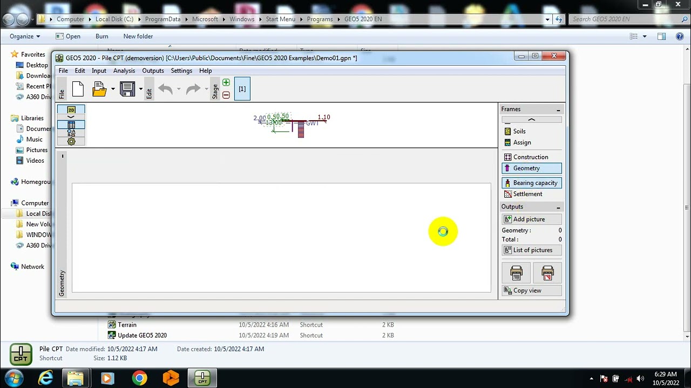Viewport: 691px width, 388px height.
Task: Save file with floppy disk icon
Action: (127, 89)
